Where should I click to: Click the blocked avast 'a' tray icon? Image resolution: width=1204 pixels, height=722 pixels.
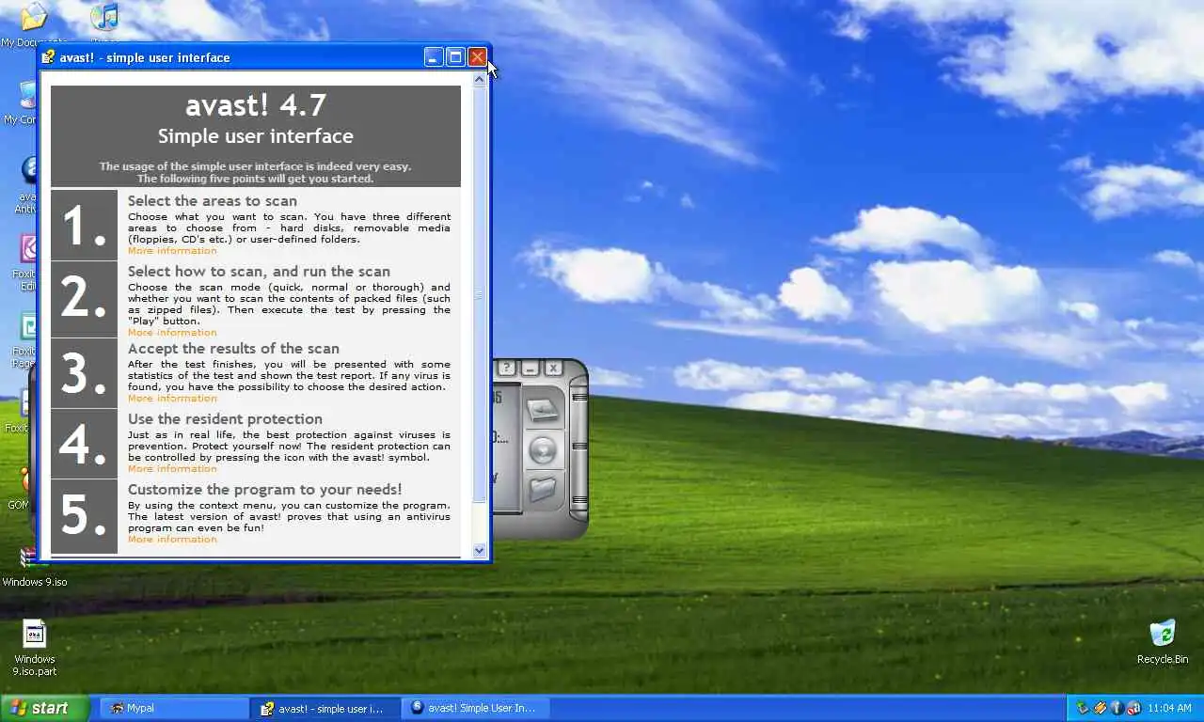(x=1133, y=708)
